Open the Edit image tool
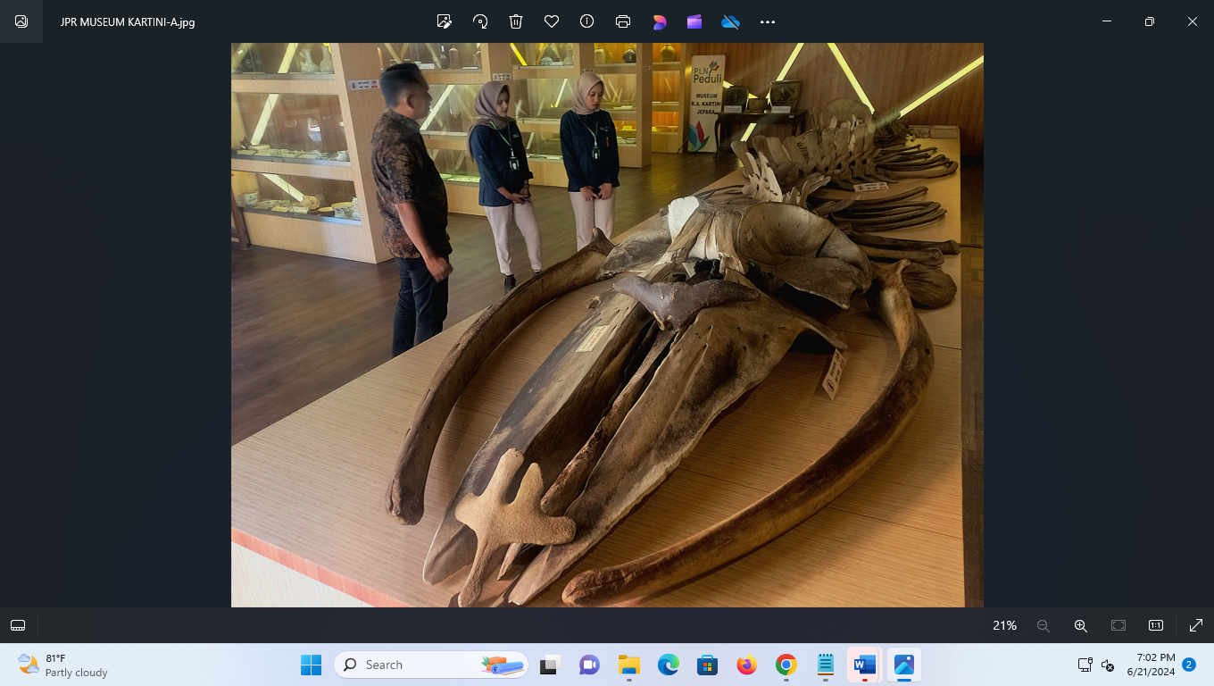 444,21
